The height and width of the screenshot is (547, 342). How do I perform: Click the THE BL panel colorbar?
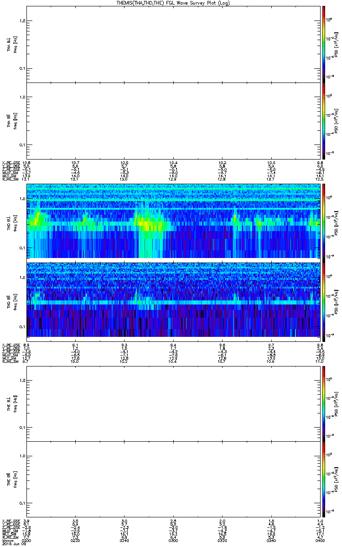[324, 403]
